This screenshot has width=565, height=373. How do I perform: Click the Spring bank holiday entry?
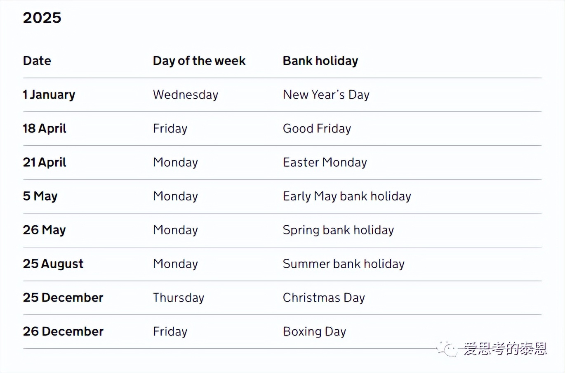(x=338, y=230)
